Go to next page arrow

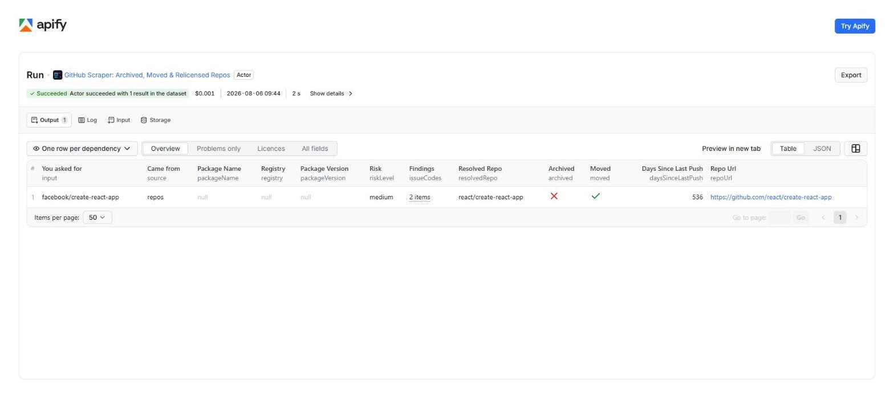pos(856,218)
